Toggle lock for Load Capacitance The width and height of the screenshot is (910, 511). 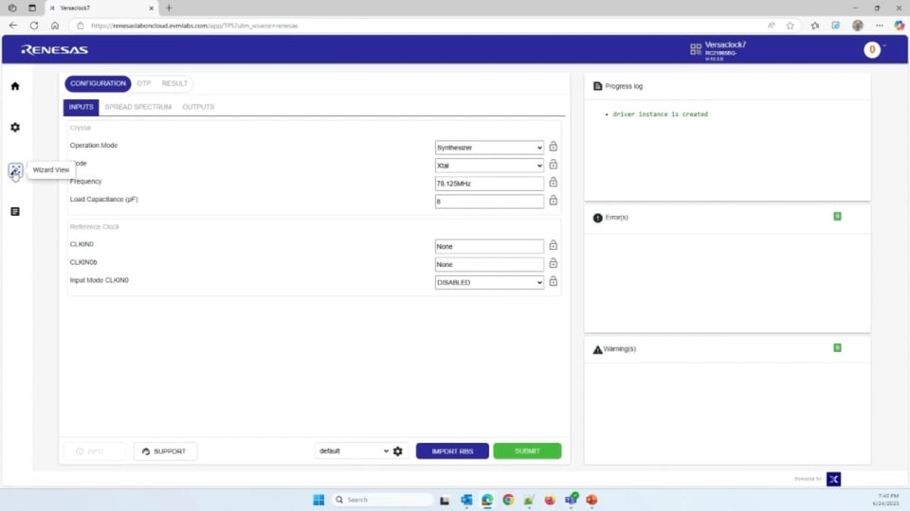[x=553, y=201]
